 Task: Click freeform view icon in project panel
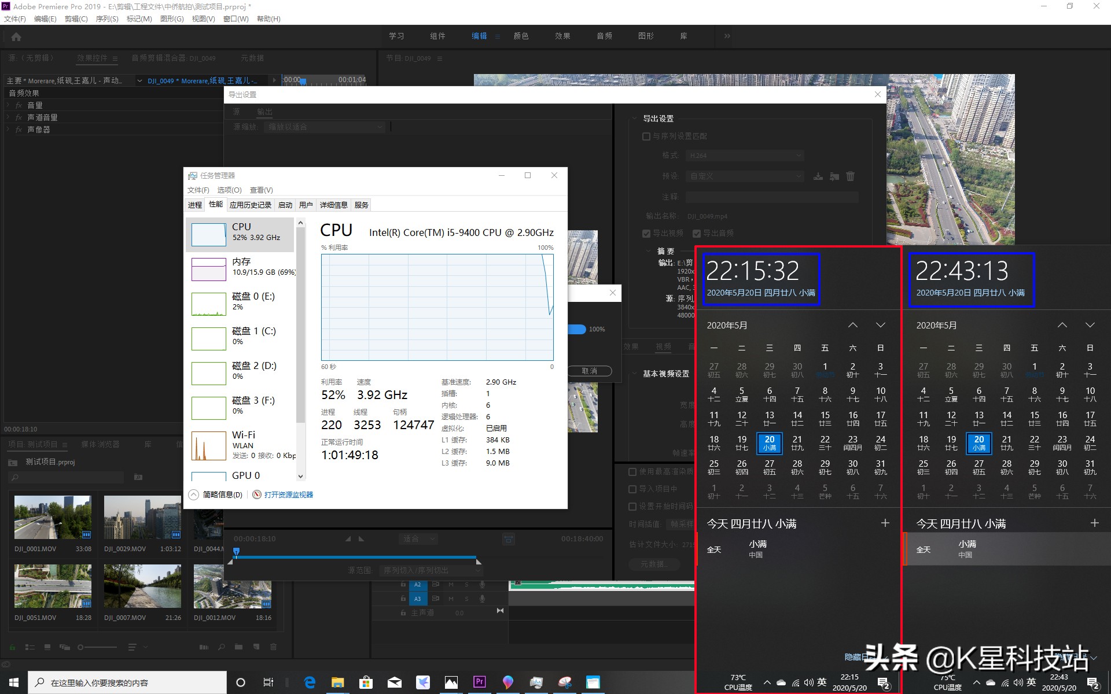64,647
